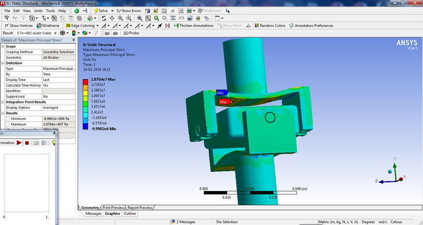423x225 pixels.
Task: Open the Outline tab
Action: (x=130, y=213)
